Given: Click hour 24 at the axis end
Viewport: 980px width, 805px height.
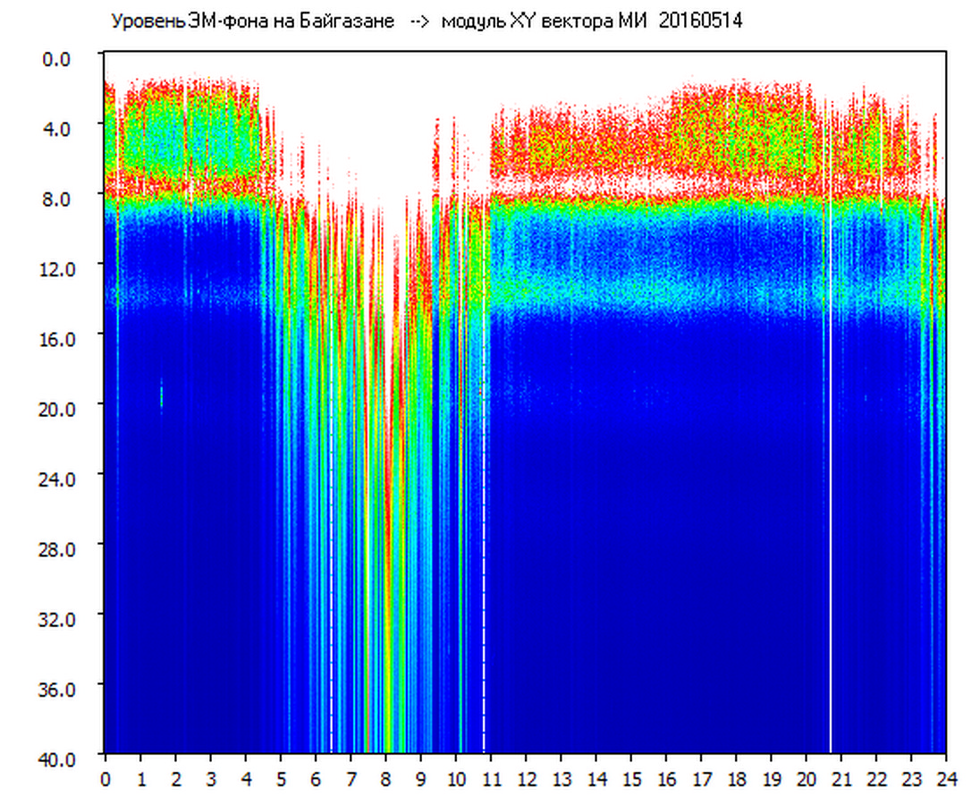Looking at the screenshot, I should [946, 779].
